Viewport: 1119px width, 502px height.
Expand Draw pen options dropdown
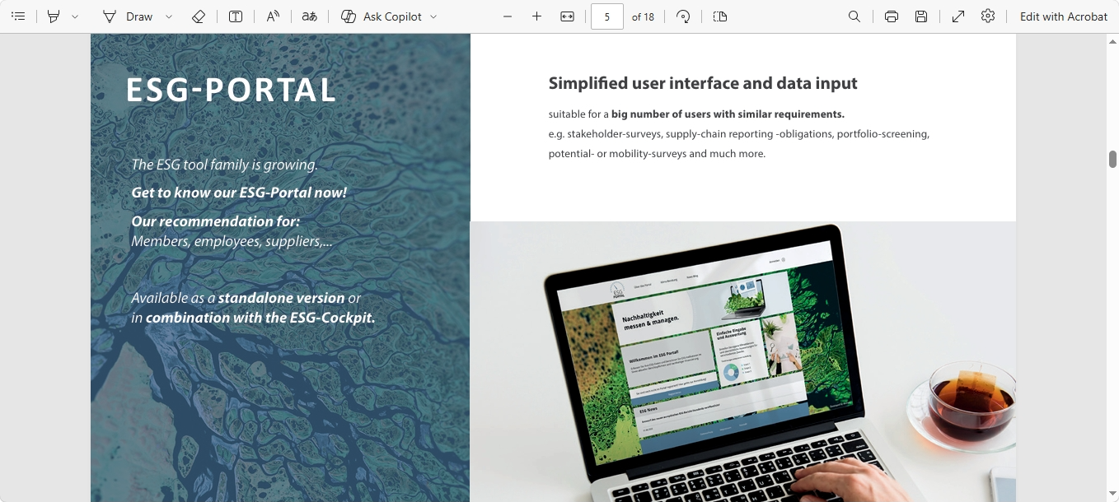169,16
